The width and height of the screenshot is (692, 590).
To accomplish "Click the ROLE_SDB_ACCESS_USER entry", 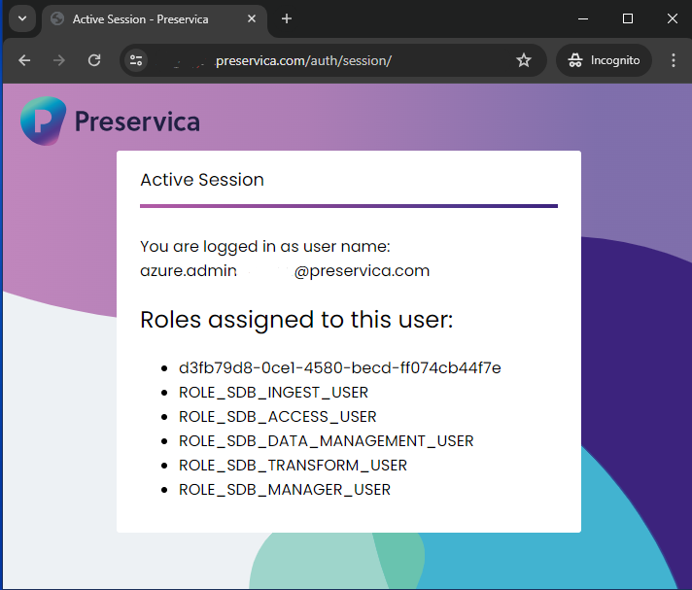I will click(x=278, y=417).
